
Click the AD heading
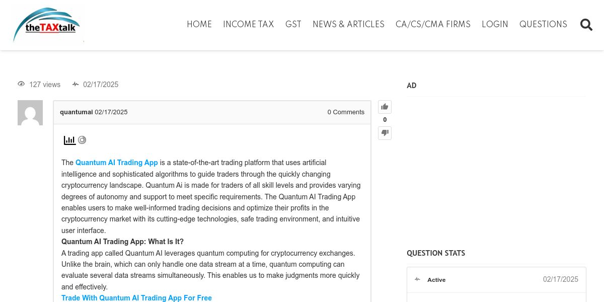(x=412, y=86)
